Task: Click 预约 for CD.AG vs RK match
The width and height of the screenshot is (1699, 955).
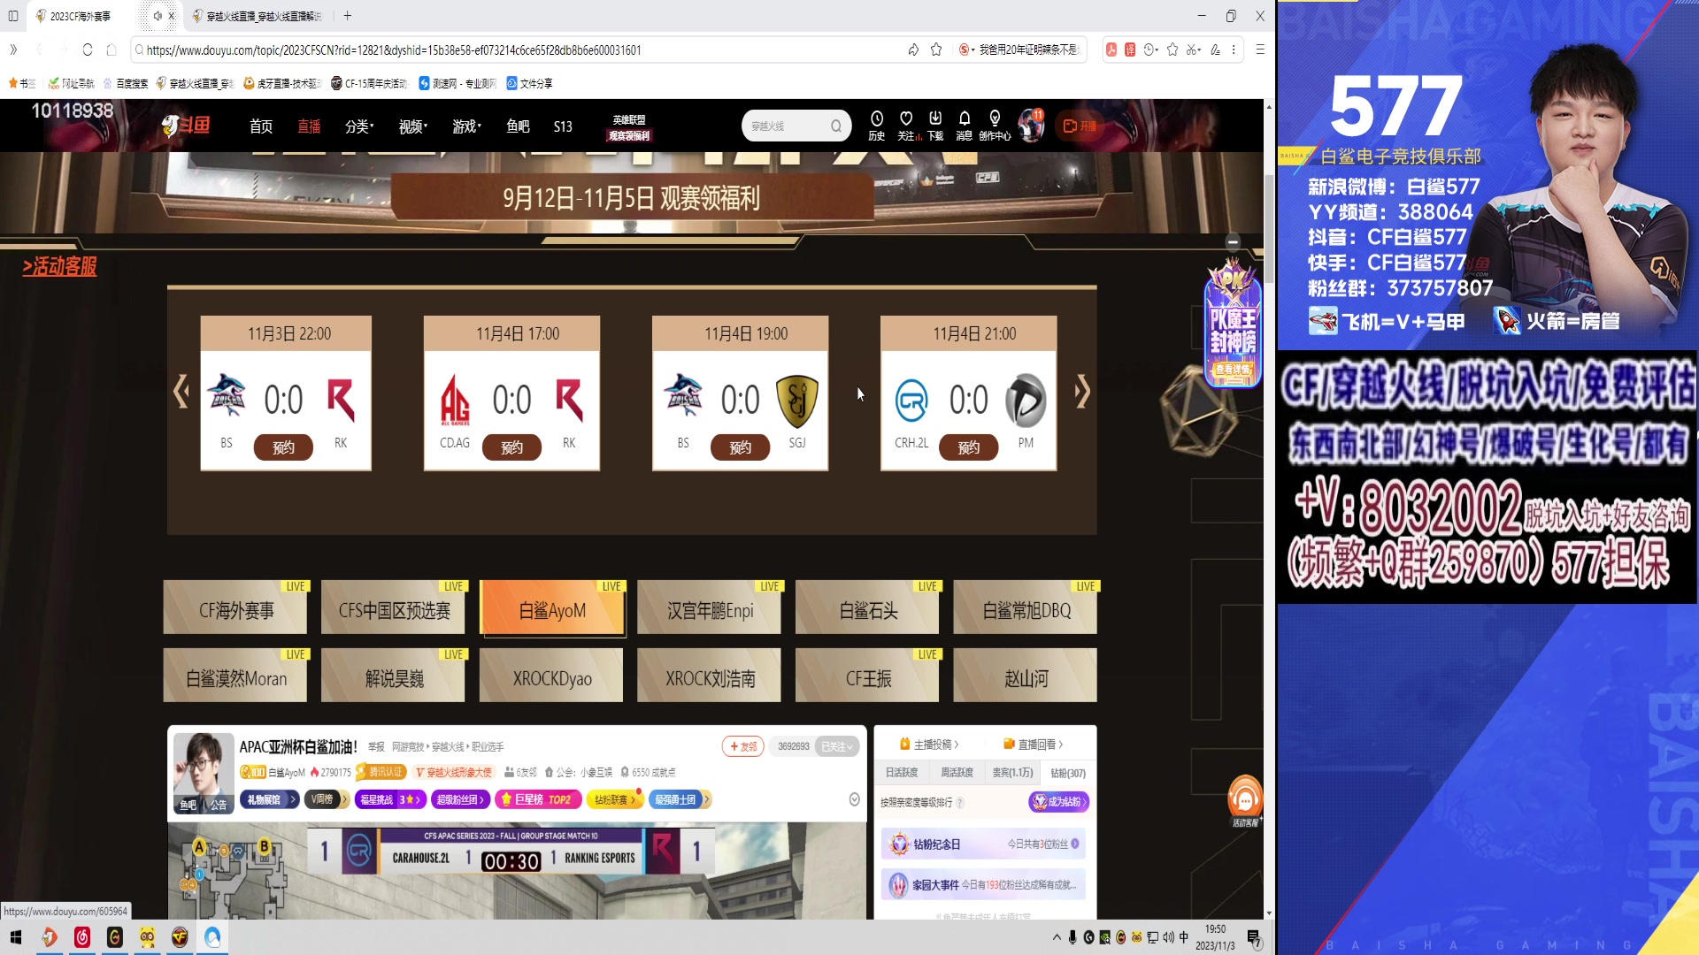Action: point(511,447)
